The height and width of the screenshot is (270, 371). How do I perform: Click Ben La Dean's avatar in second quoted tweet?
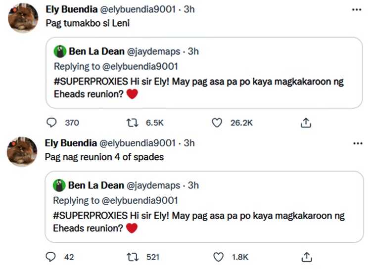point(60,185)
